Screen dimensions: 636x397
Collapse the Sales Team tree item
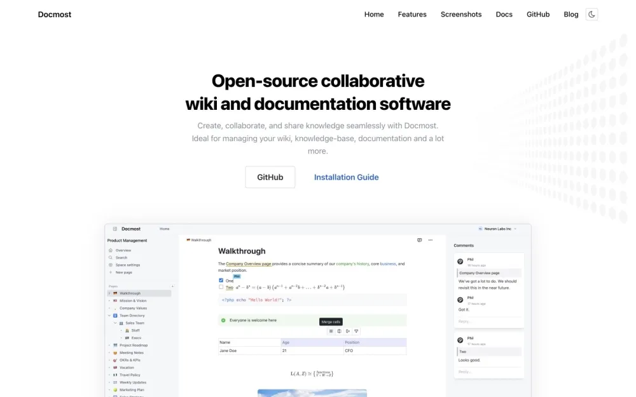point(115,323)
